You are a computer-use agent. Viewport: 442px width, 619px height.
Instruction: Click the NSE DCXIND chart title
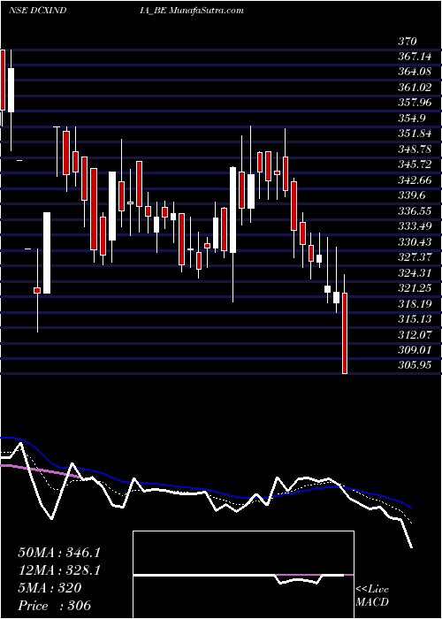click(37, 11)
